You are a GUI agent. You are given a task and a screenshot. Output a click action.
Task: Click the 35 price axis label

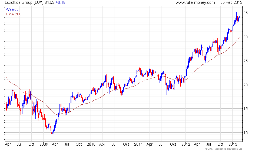246,13
